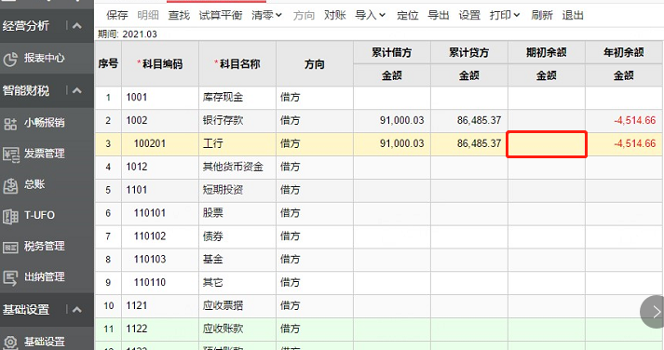This screenshot has width=664, height=350.
Task: Click -4,514.66 in 工行 row
Action: [x=635, y=144]
